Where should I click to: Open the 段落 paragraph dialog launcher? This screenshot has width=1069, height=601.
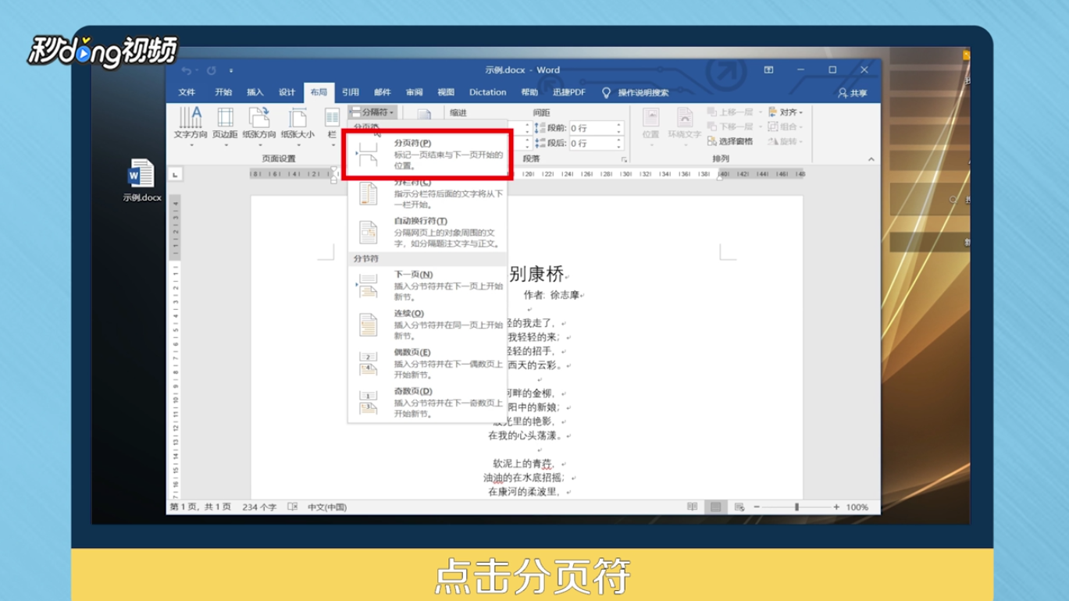(624, 159)
